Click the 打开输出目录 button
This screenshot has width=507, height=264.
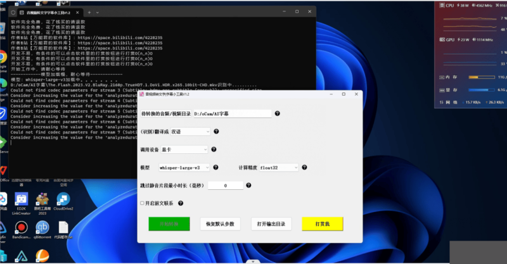(x=271, y=224)
